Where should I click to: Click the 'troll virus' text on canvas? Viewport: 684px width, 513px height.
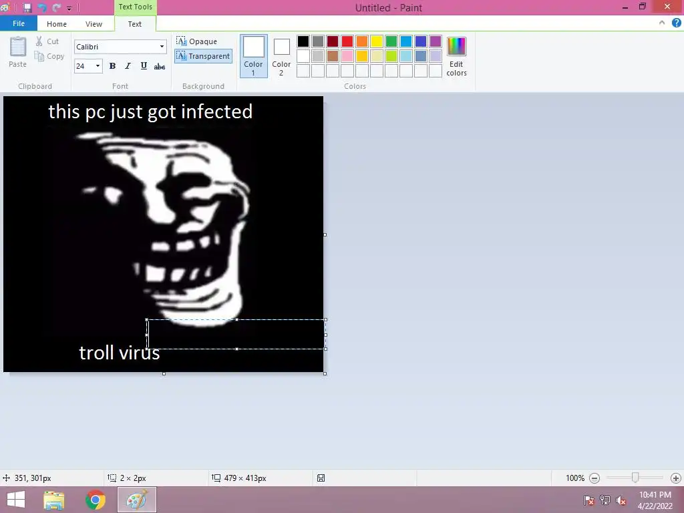[120, 353]
